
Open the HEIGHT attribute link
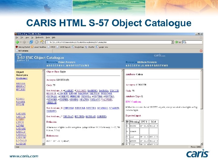pos(51,94)
